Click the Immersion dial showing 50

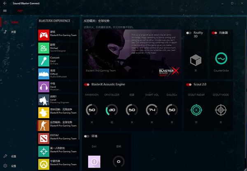click(x=92, y=110)
